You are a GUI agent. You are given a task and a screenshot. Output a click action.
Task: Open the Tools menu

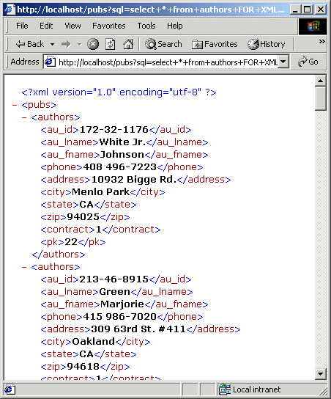click(146, 26)
